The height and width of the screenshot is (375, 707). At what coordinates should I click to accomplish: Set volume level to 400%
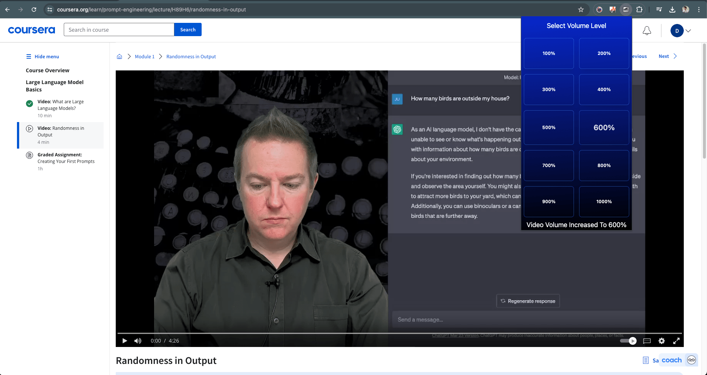(604, 90)
